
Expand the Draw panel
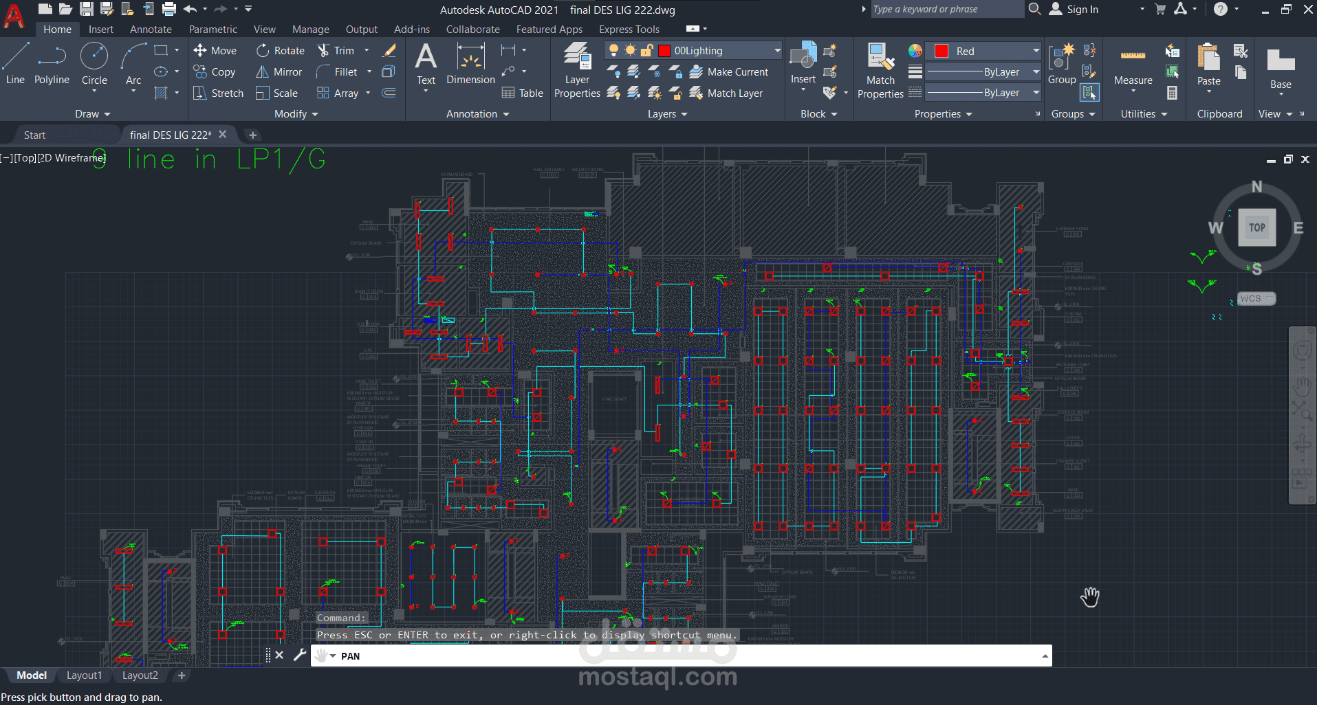[93, 114]
